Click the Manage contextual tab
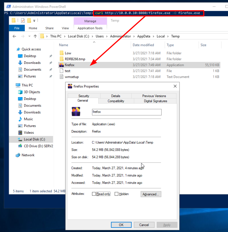The image size is (228, 232). (x=90, y=21)
